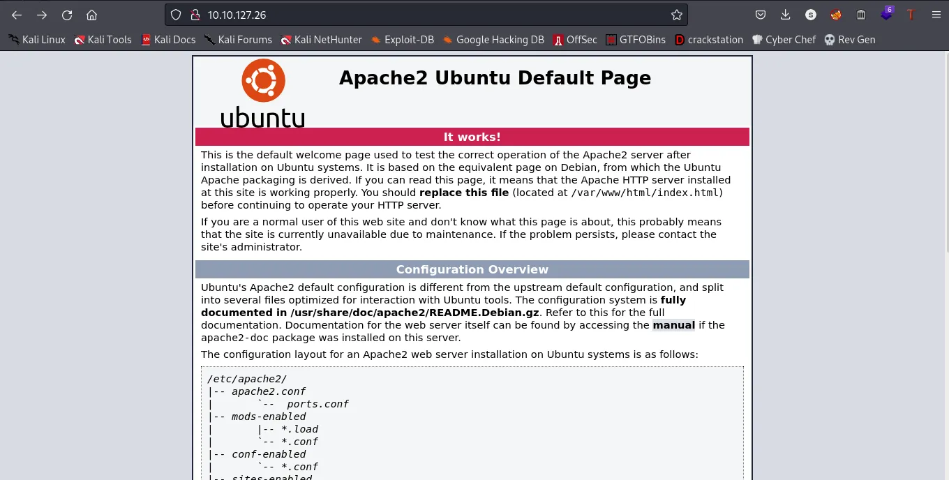The image size is (949, 480).
Task: Open the GTFOBins bookmark
Action: tap(636, 40)
